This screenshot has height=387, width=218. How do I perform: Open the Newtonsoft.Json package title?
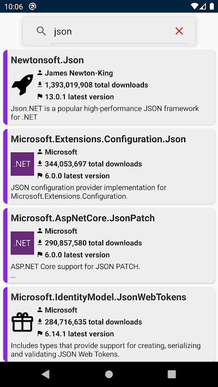coord(47,60)
